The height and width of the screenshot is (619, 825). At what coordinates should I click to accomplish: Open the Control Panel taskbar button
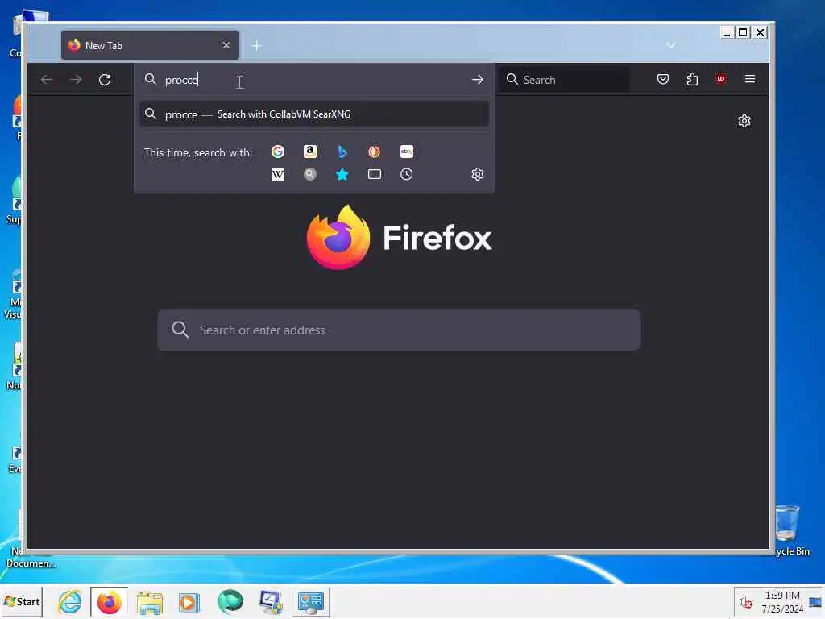[x=310, y=601]
